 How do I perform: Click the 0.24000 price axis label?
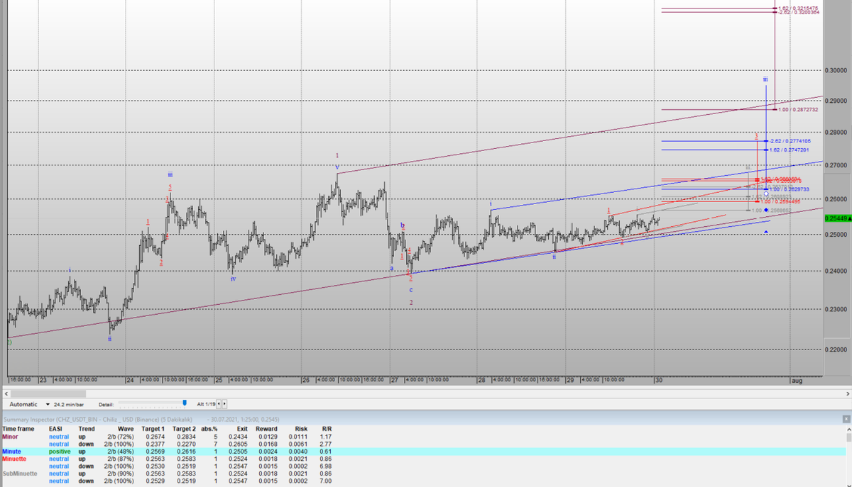tap(836, 271)
